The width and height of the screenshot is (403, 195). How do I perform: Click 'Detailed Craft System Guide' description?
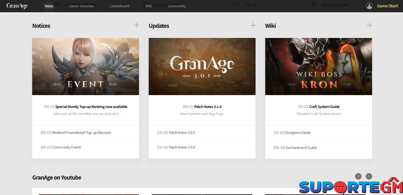coord(319,114)
